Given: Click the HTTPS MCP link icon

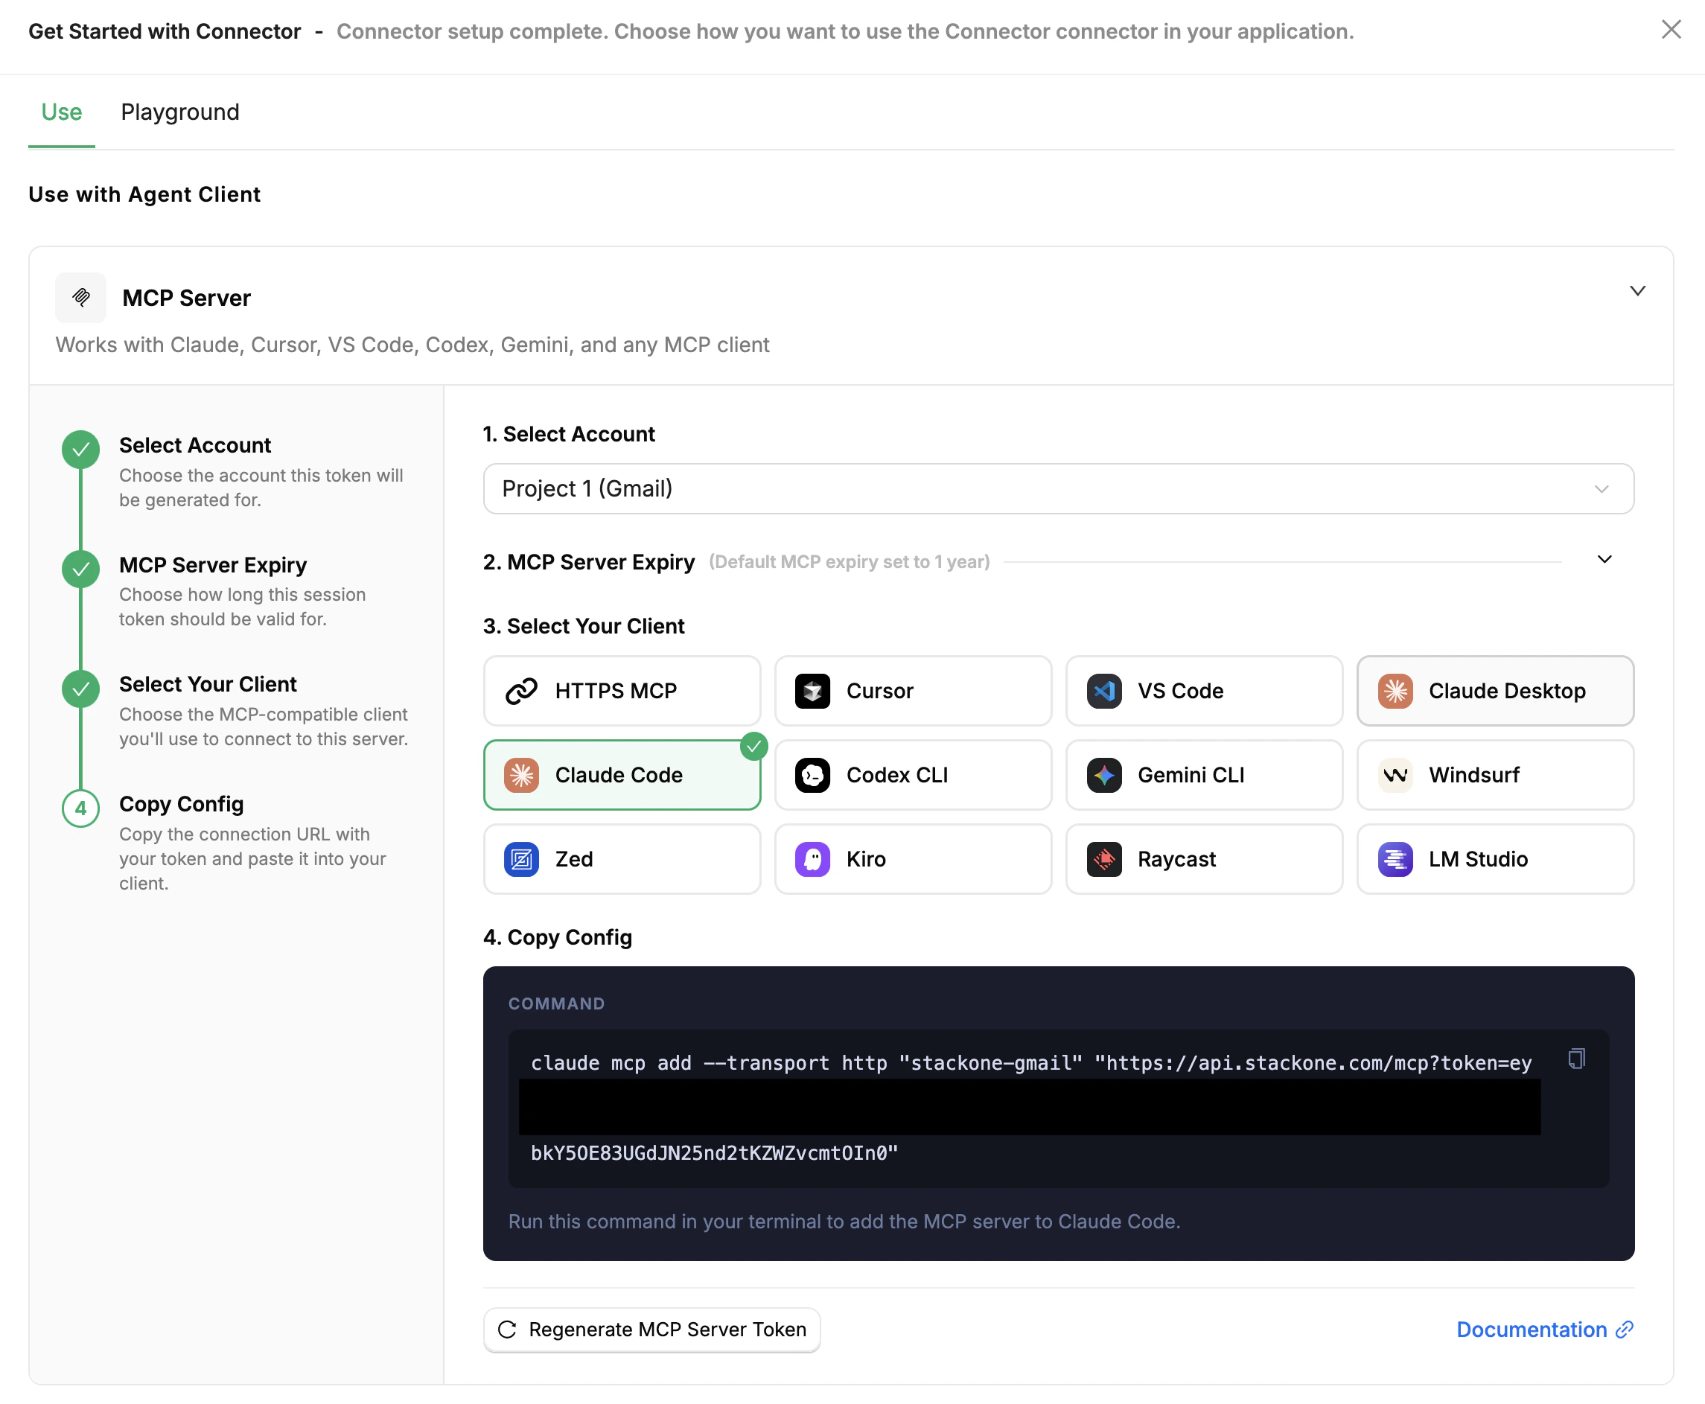Looking at the screenshot, I should coord(522,691).
